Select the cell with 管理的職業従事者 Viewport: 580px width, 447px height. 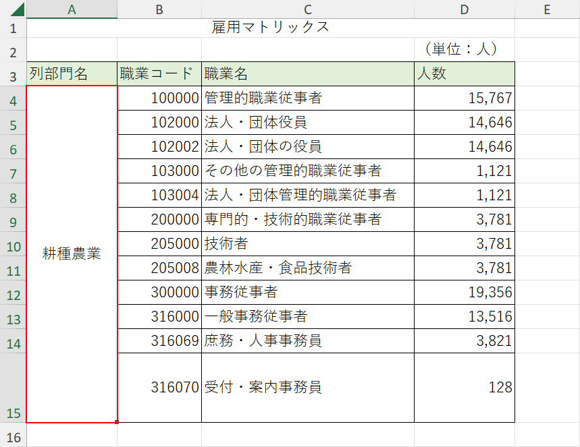(307, 98)
